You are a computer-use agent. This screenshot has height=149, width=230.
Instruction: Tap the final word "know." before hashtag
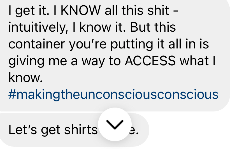click(x=25, y=77)
